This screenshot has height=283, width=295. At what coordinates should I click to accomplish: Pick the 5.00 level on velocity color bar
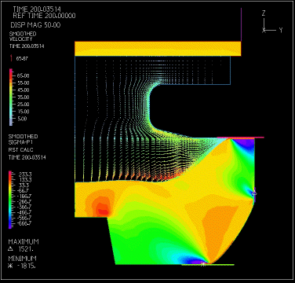pos(22,119)
